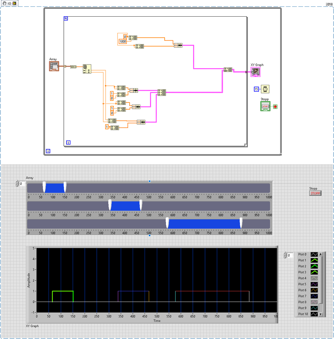Click the STOPP button on front panel
Viewport: 334px width, 339px height.
pyautogui.click(x=315, y=193)
